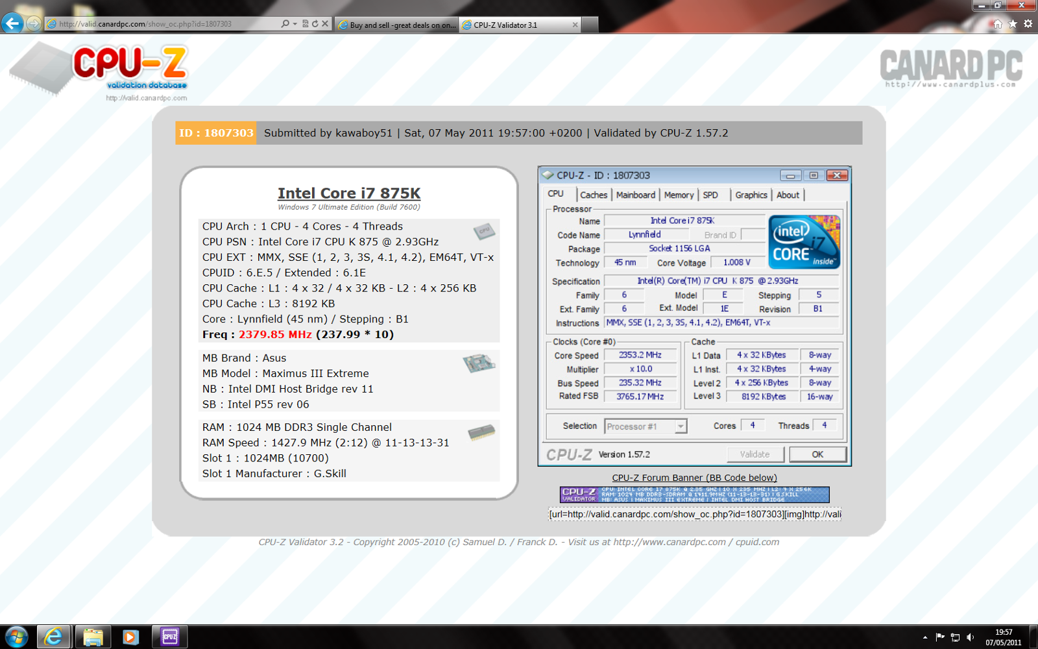Screen dimensions: 1038x649
Task: Open the Windows Start orb
Action: (16, 637)
